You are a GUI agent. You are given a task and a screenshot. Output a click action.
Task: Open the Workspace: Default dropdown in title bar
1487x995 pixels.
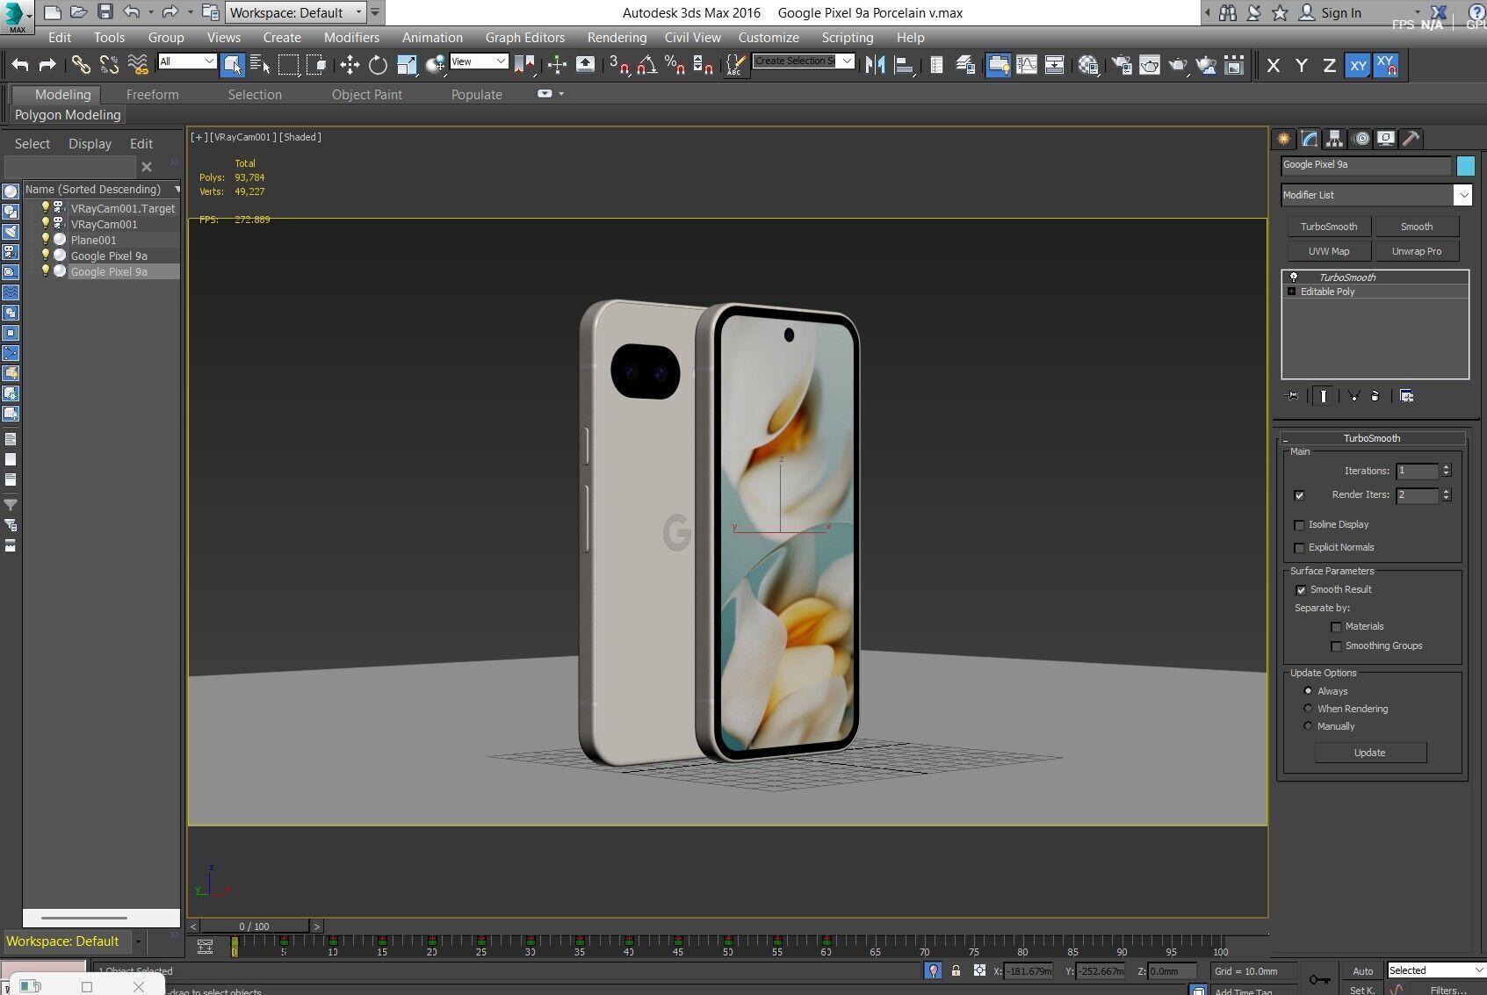tap(296, 12)
